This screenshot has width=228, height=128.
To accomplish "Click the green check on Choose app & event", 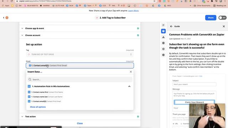I will click(x=138, y=28).
